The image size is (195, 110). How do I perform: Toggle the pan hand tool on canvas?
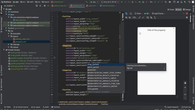pyautogui.click(x=185, y=83)
